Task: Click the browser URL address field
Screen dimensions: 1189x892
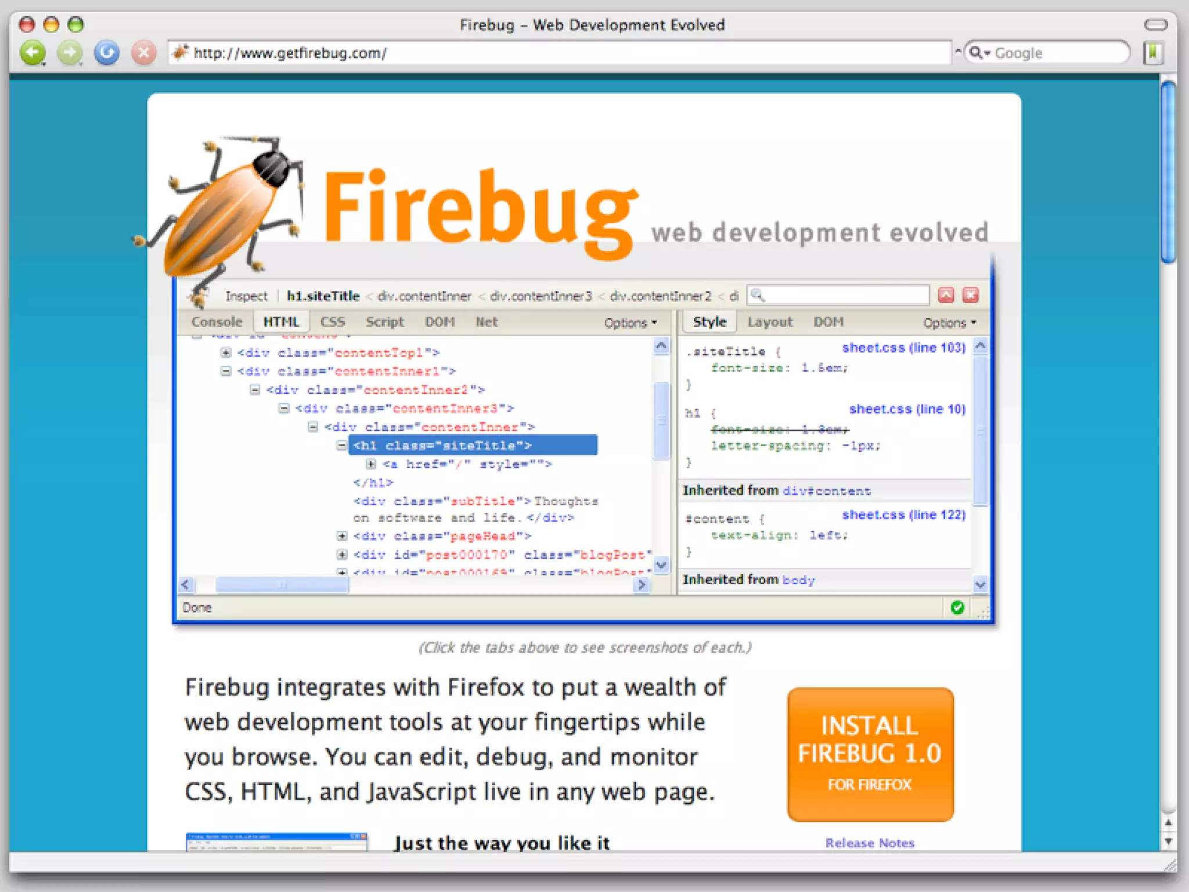Action: pyautogui.click(x=560, y=53)
